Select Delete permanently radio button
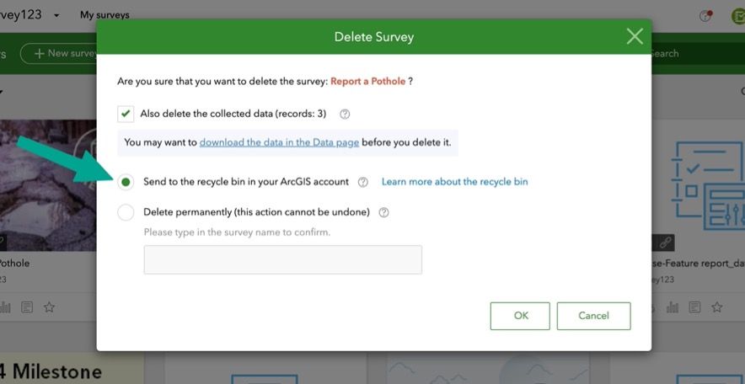Screen dimensions: 745x384 [x=126, y=212]
